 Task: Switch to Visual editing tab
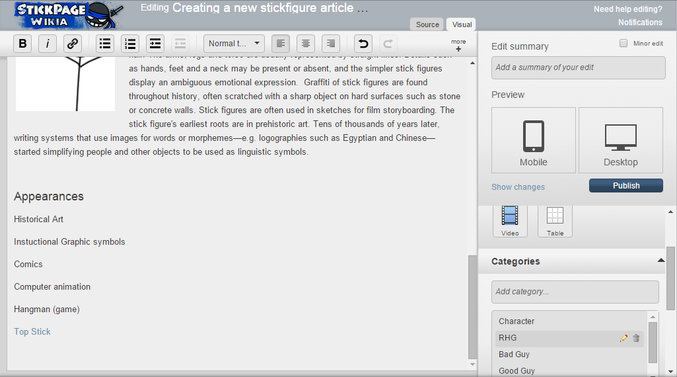[462, 24]
